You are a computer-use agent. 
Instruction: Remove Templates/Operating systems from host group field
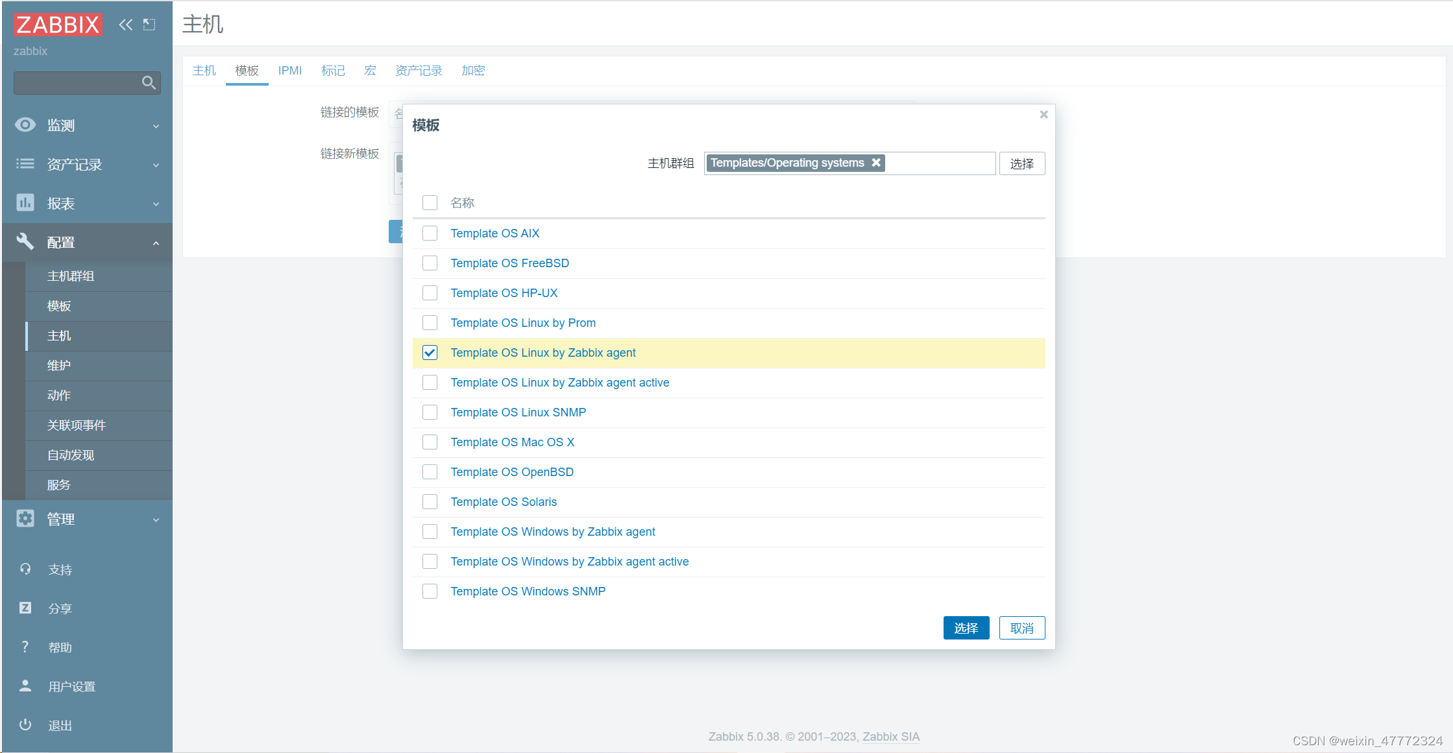click(877, 163)
